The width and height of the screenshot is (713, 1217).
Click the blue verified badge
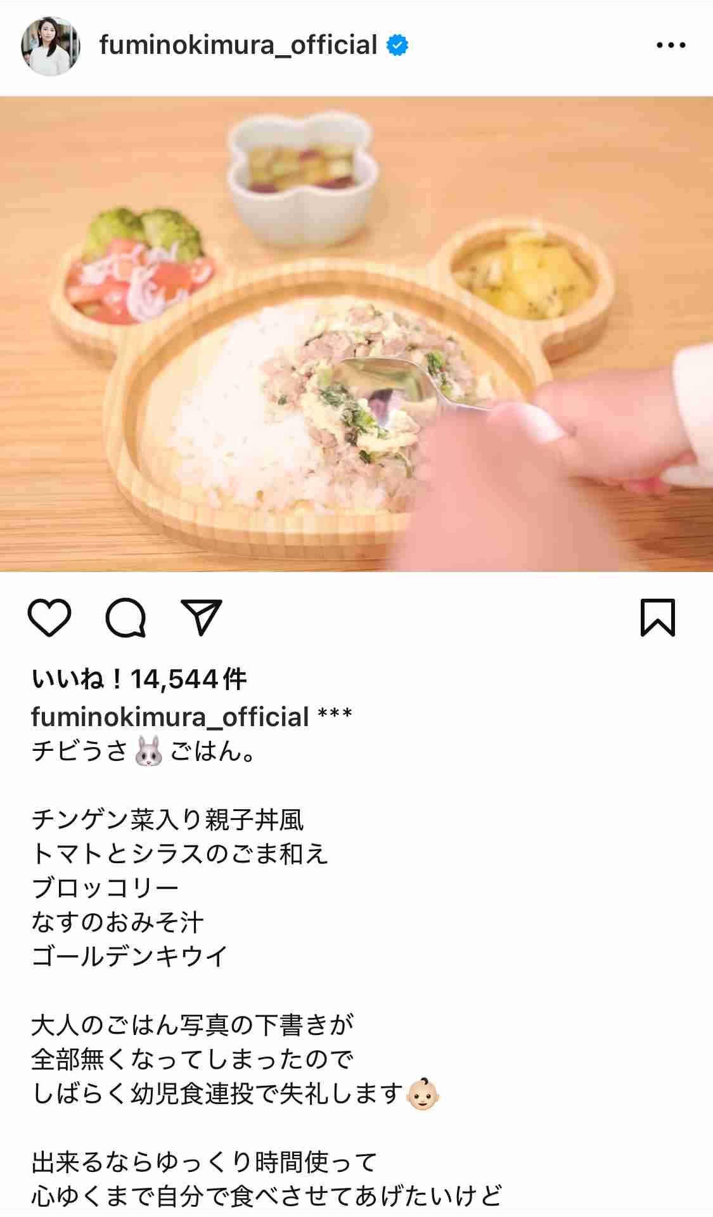pyautogui.click(x=397, y=46)
